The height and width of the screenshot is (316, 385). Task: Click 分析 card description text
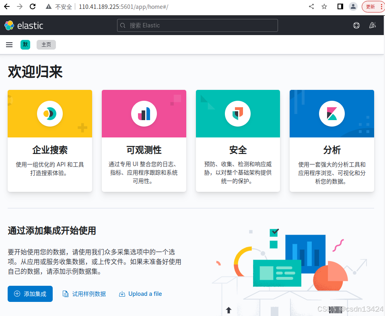332,173
